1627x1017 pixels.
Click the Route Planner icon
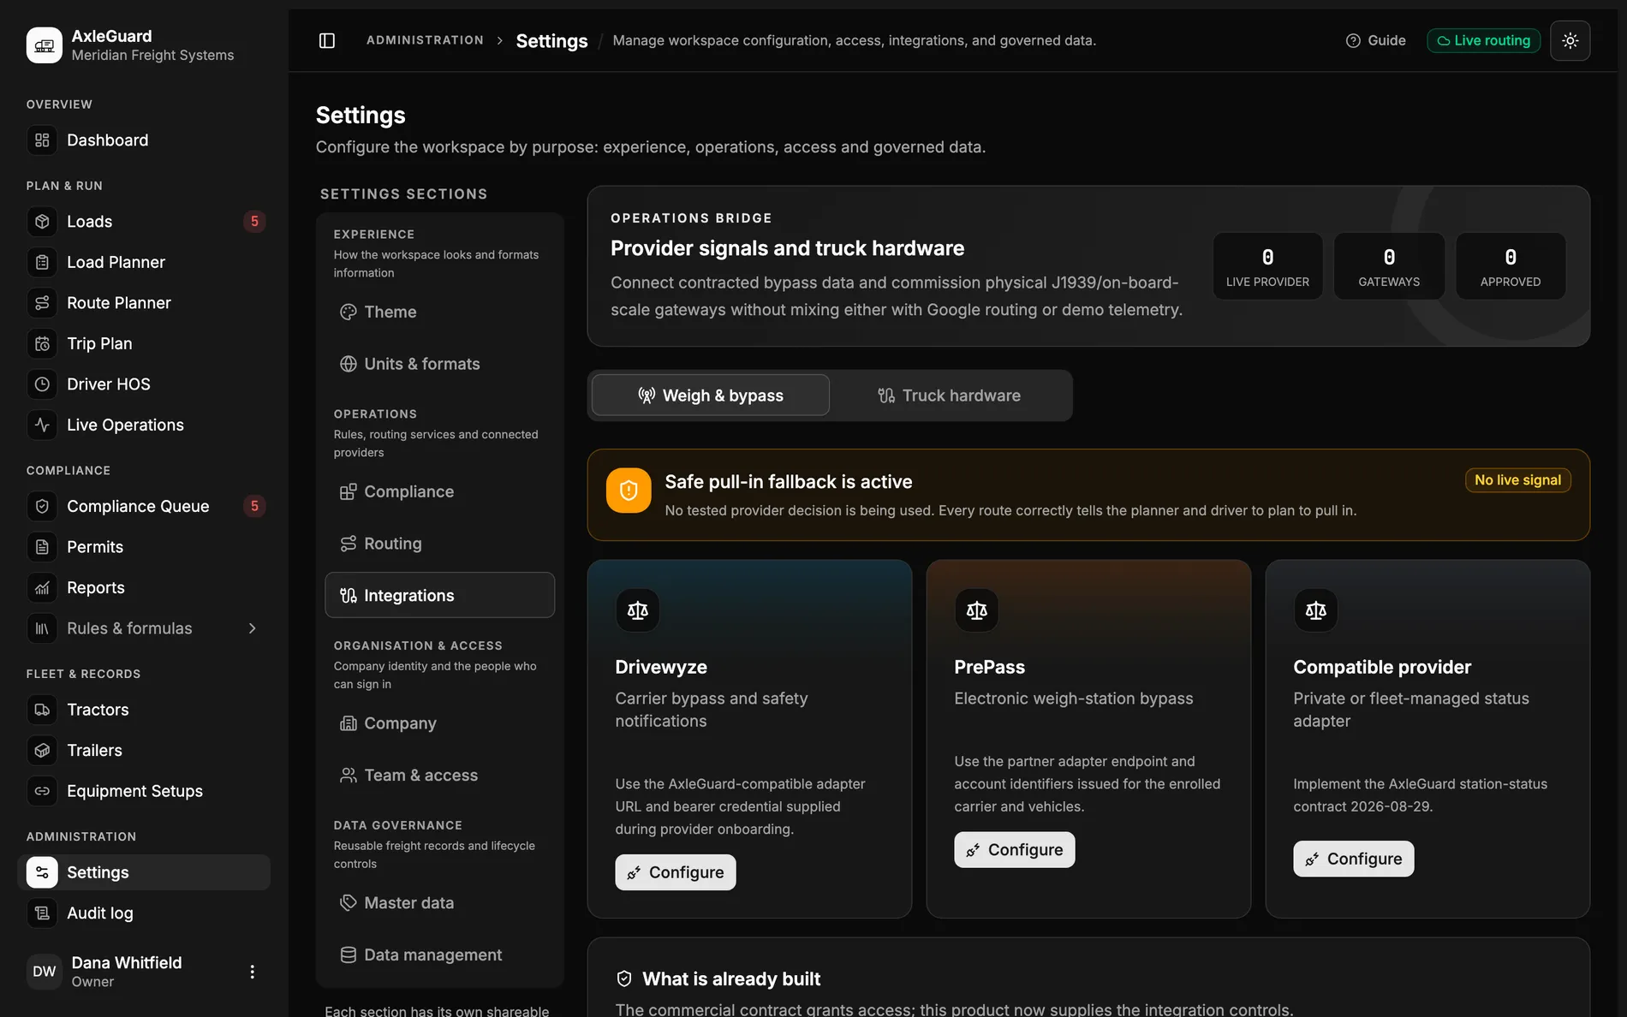[42, 303]
